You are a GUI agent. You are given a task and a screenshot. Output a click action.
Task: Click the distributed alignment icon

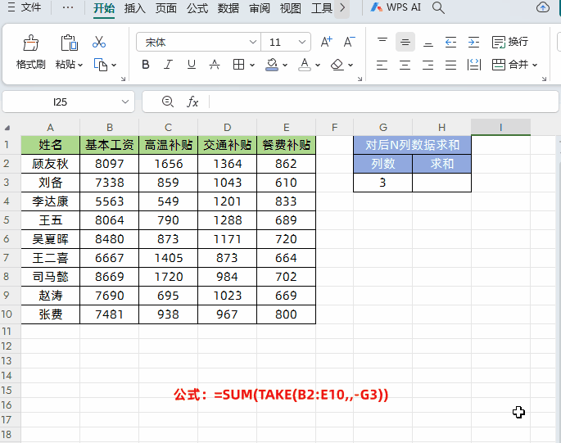[474, 65]
